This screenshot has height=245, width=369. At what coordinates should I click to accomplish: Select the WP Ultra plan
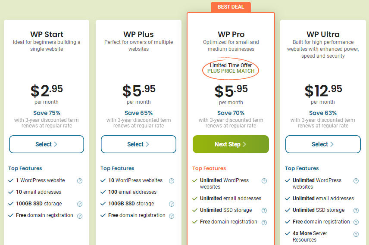[322, 144]
